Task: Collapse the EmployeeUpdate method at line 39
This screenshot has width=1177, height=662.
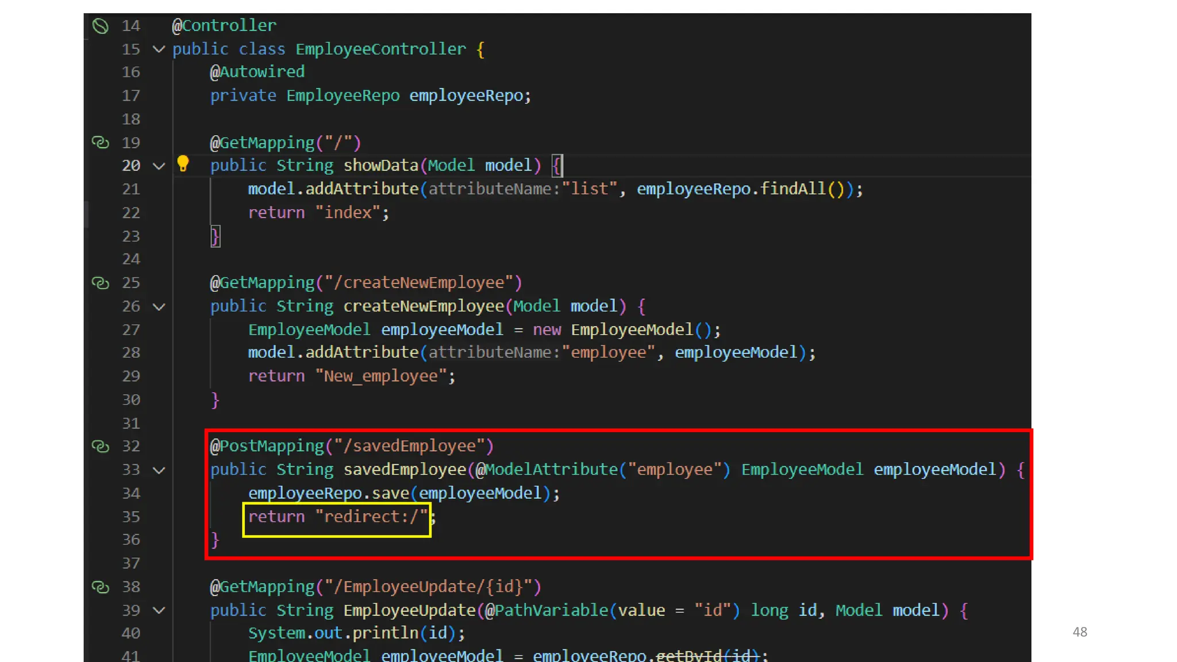Action: 159,610
